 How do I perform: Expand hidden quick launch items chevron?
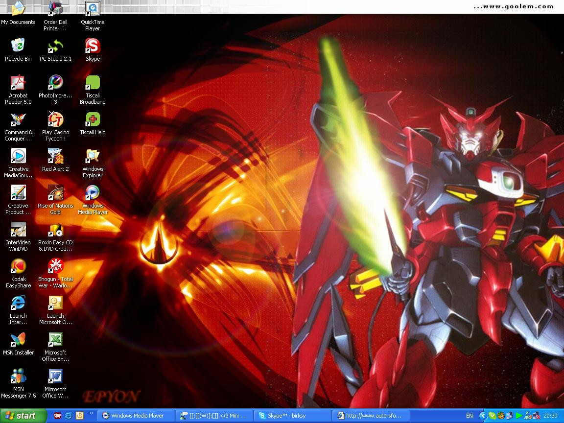91,413
